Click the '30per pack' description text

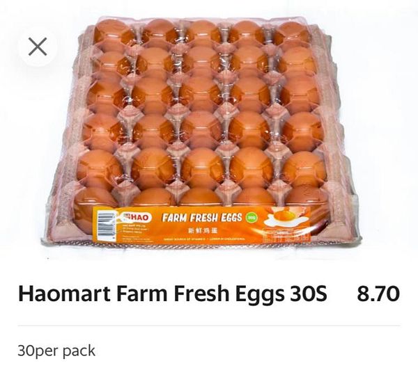point(56,351)
